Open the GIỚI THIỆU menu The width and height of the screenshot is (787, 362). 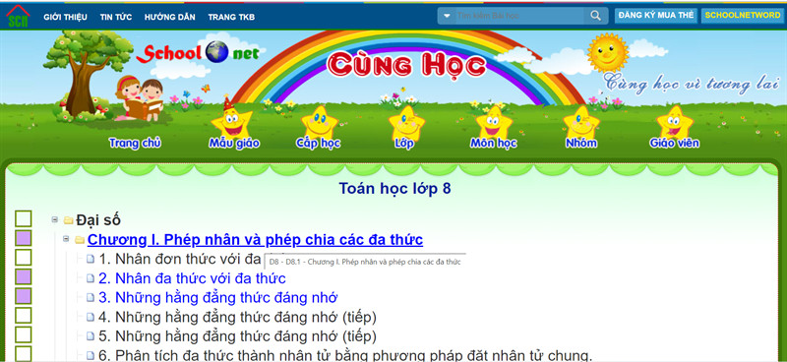(x=65, y=17)
